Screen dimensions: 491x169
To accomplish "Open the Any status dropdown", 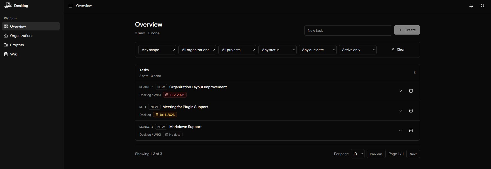I will 277,50.
